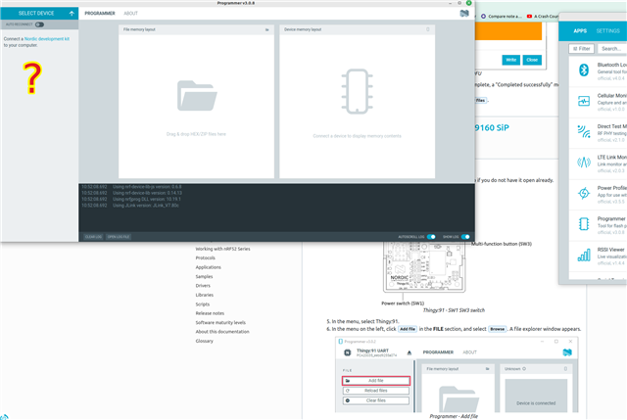Click the 'Drag & drop HEX/ZIP files here' text
Screen dimensions: 627x420
(x=196, y=134)
